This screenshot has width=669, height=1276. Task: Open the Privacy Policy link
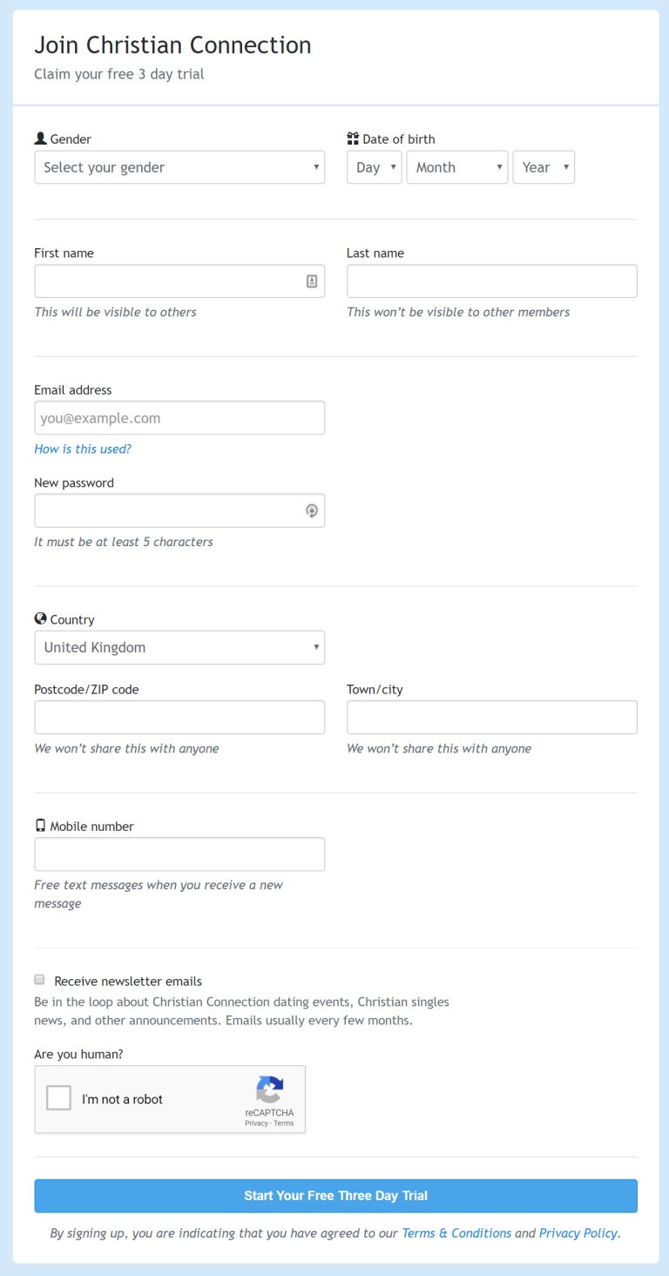[578, 1233]
